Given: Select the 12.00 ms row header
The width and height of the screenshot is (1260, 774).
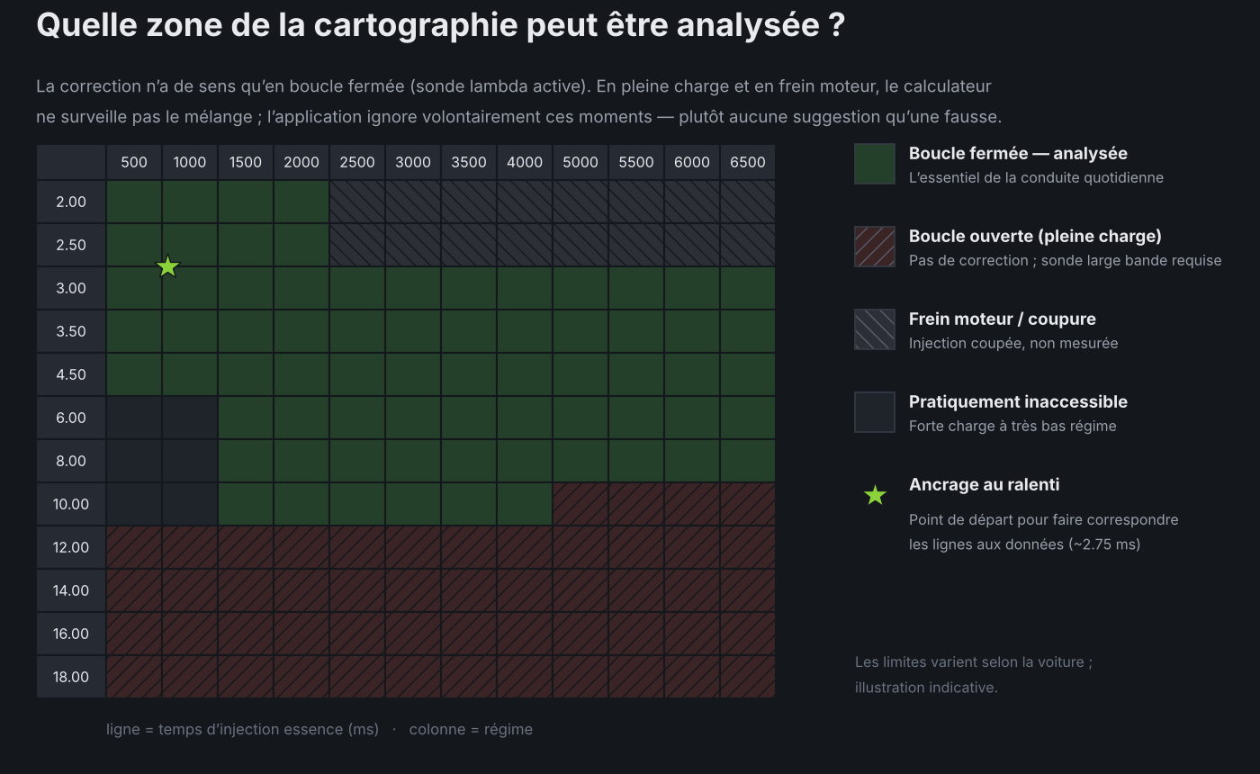Looking at the screenshot, I should 71,547.
